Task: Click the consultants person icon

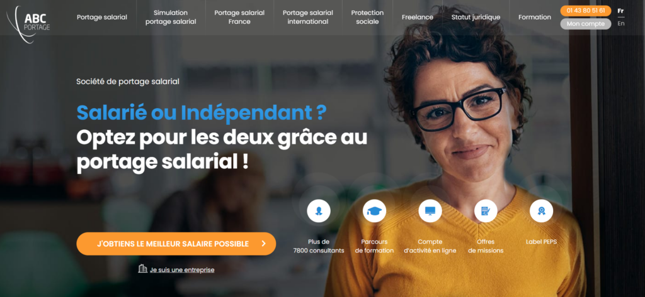Action: point(318,211)
